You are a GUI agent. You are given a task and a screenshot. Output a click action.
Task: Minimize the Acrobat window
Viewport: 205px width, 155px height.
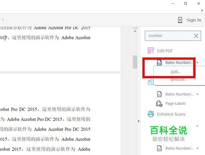173,3
